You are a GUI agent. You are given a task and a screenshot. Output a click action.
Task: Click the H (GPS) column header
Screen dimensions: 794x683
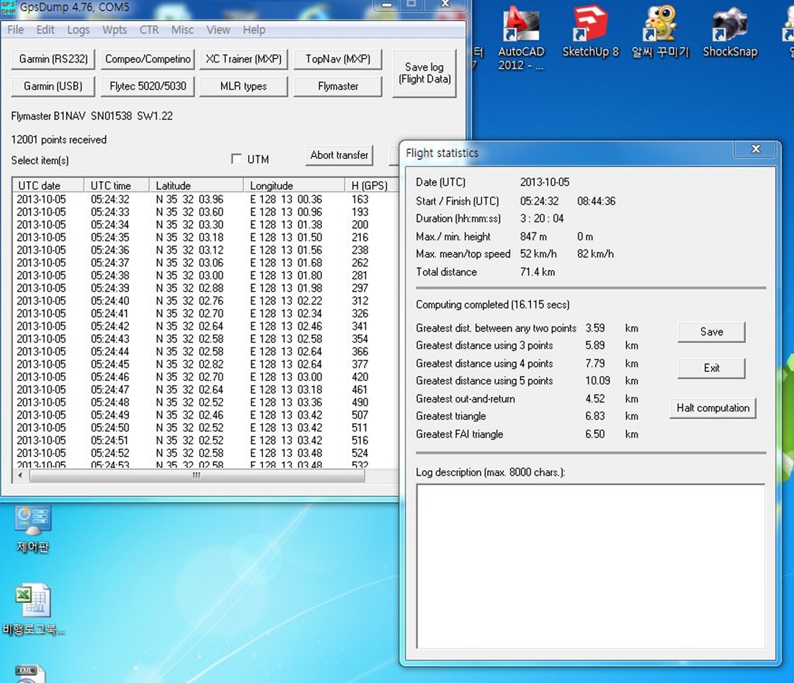tap(371, 185)
